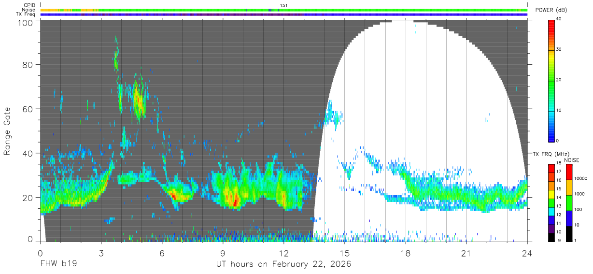Click the x-axis tick label 18
The image size is (593, 274).
406,253
